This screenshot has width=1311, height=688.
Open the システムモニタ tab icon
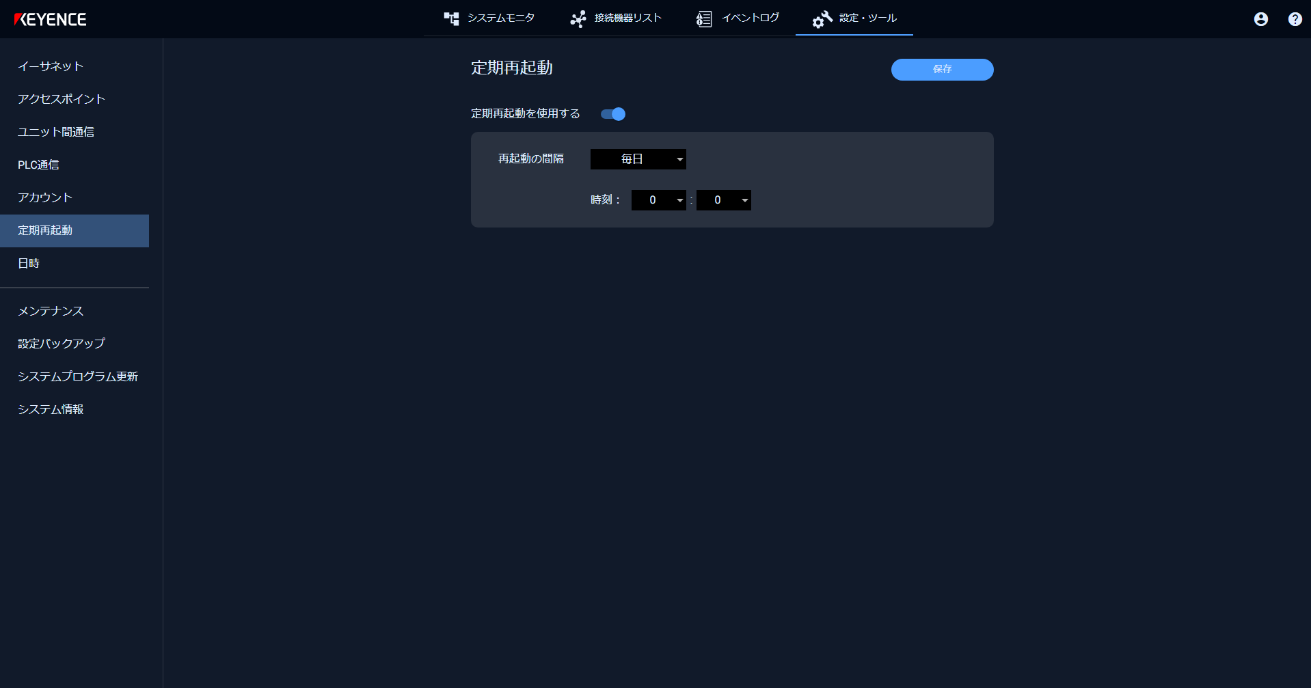(x=452, y=18)
